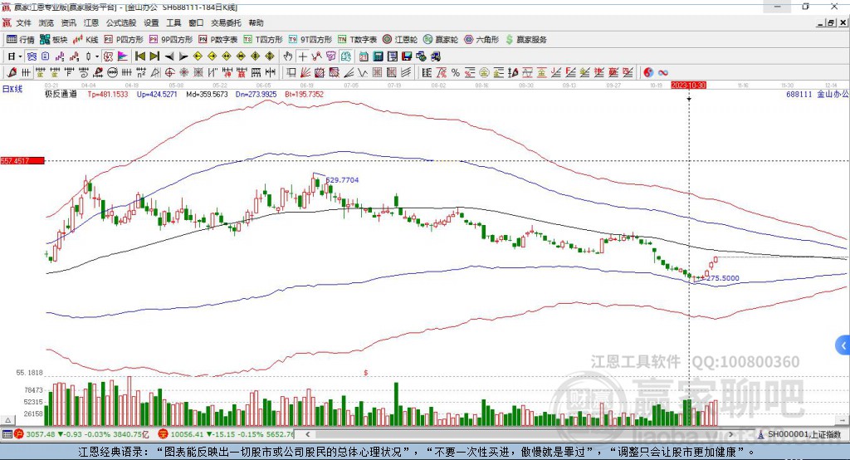Click the percent % tool icon
This screenshot has width=850, height=460.
coord(456,72)
